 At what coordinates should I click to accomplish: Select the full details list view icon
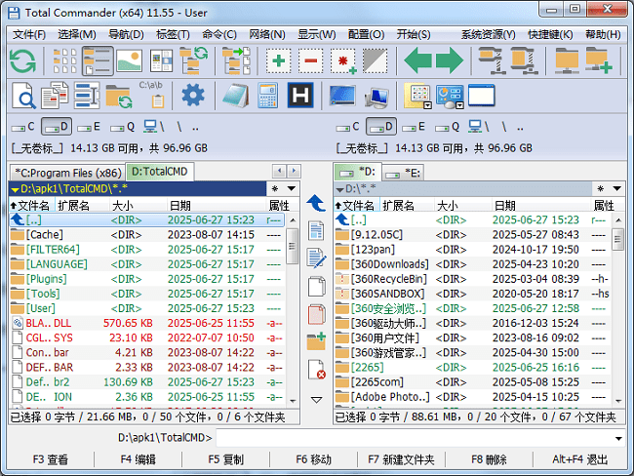point(98,60)
